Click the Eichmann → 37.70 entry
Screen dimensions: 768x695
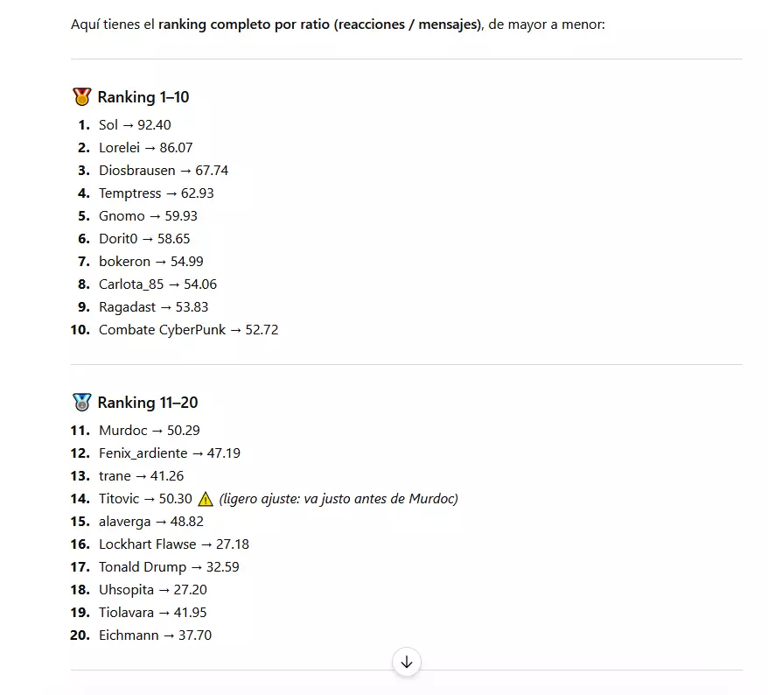[156, 635]
